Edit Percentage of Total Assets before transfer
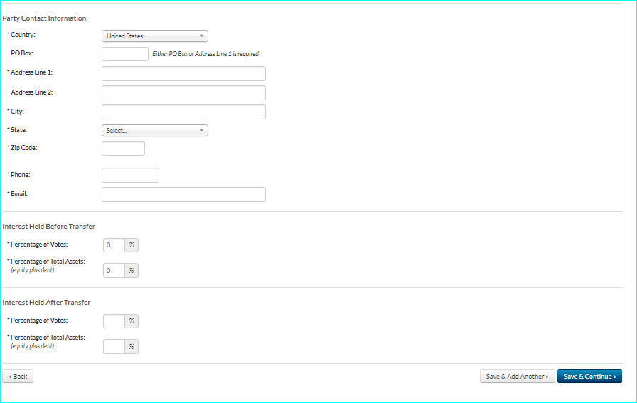The width and height of the screenshot is (637, 403). pyautogui.click(x=114, y=271)
